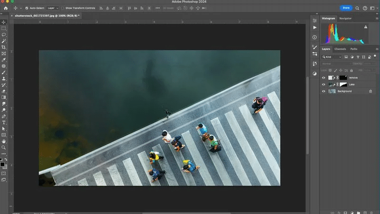
Task: Select the Clone Stamp tool
Action: point(4,79)
